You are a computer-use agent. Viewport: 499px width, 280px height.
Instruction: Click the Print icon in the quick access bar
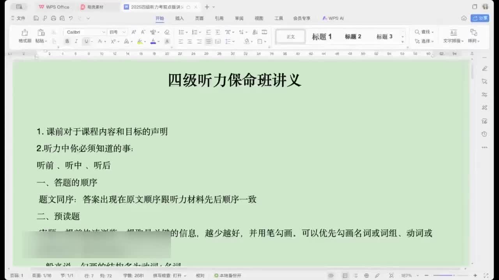(53, 18)
